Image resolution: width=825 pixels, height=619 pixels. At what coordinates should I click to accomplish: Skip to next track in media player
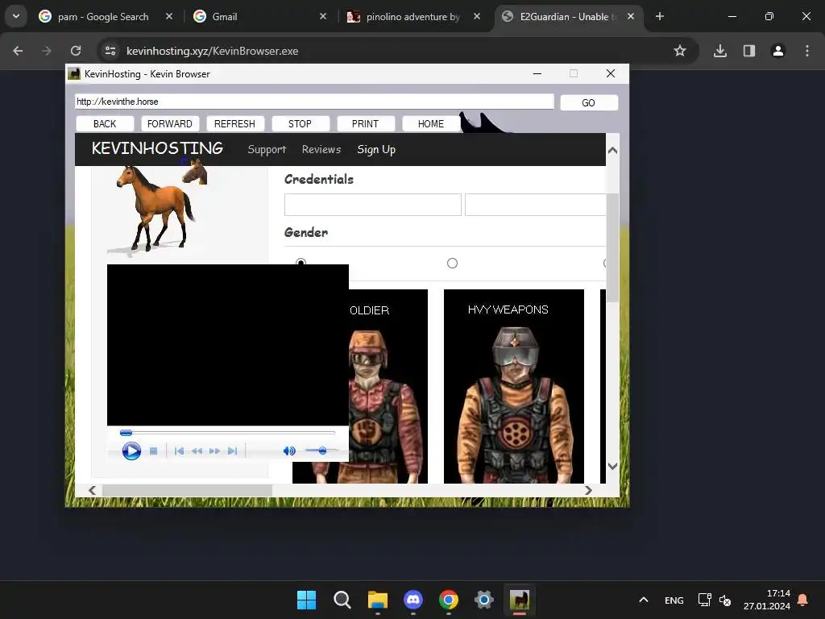point(233,451)
